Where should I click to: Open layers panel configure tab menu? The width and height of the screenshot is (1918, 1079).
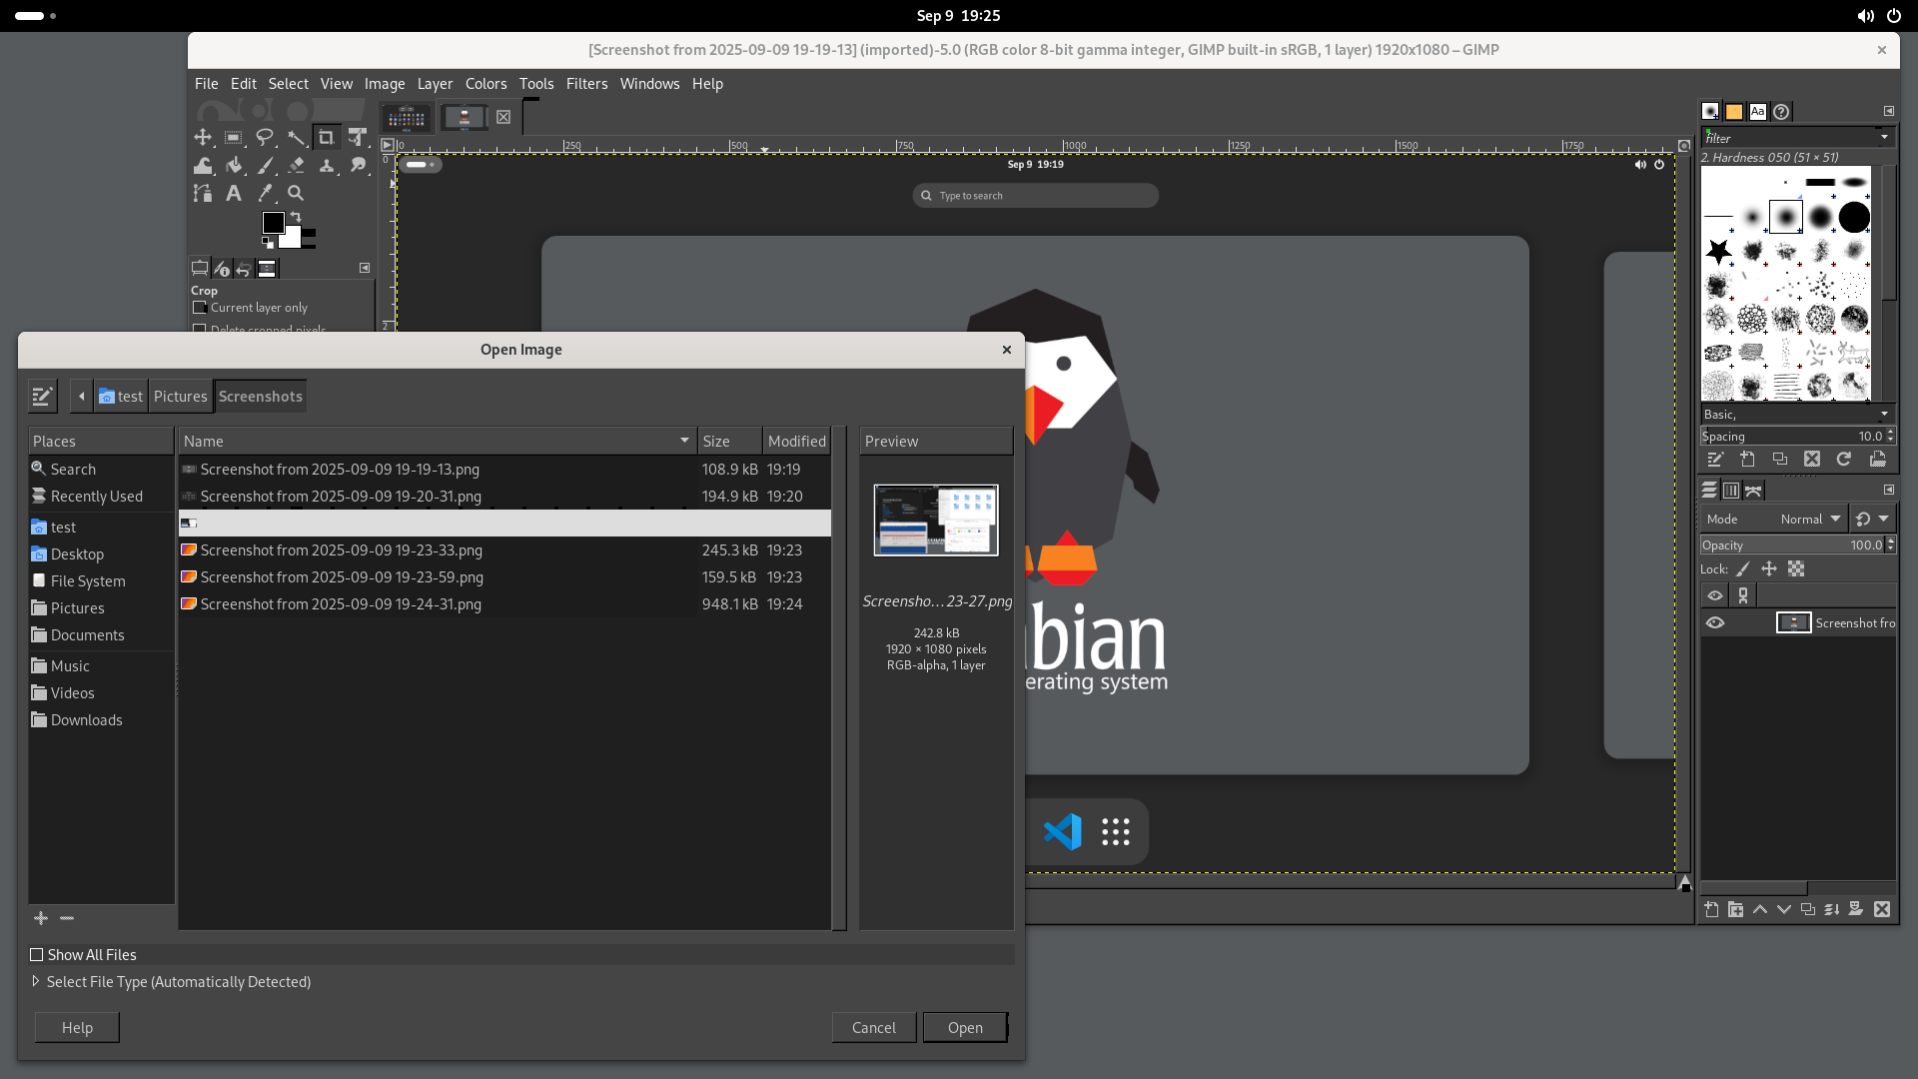click(x=1889, y=490)
